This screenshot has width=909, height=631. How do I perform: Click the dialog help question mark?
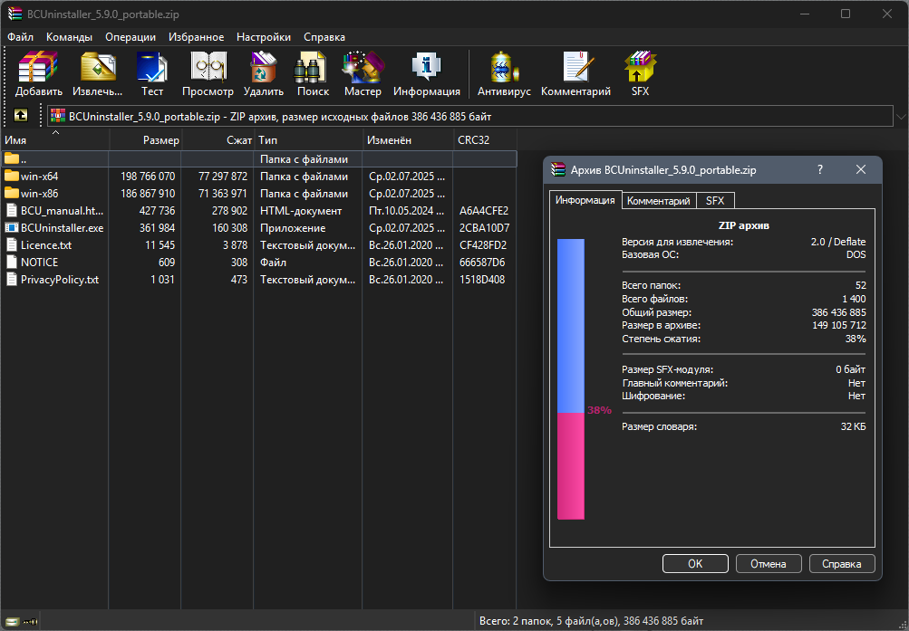pos(819,169)
